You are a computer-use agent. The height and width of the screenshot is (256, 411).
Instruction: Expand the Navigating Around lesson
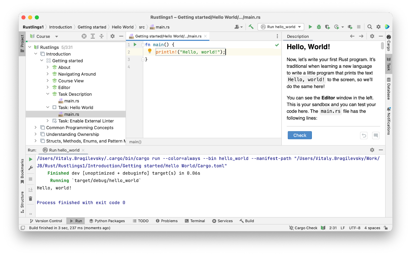pos(48,74)
